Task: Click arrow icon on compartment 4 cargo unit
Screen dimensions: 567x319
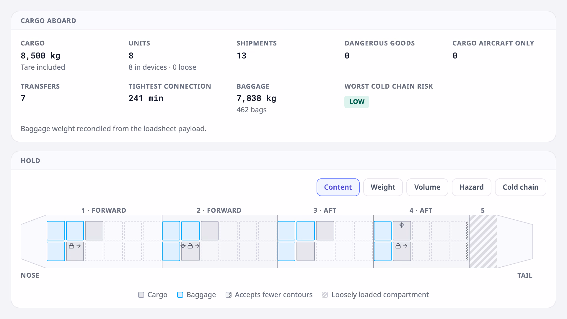Action: click(405, 246)
